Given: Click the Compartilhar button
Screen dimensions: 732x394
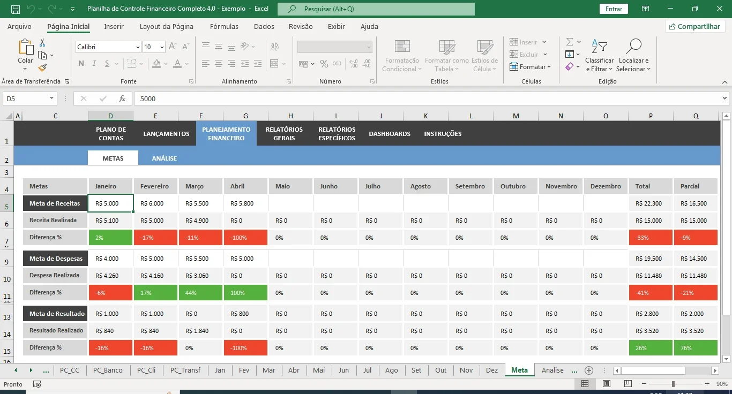Looking at the screenshot, I should 695,26.
